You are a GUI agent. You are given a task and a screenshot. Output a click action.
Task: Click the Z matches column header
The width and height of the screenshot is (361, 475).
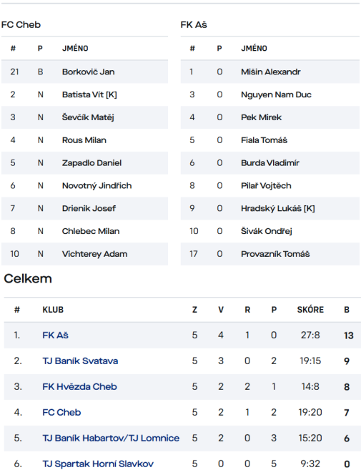click(x=194, y=310)
